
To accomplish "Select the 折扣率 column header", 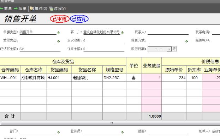I will pos(194,70).
